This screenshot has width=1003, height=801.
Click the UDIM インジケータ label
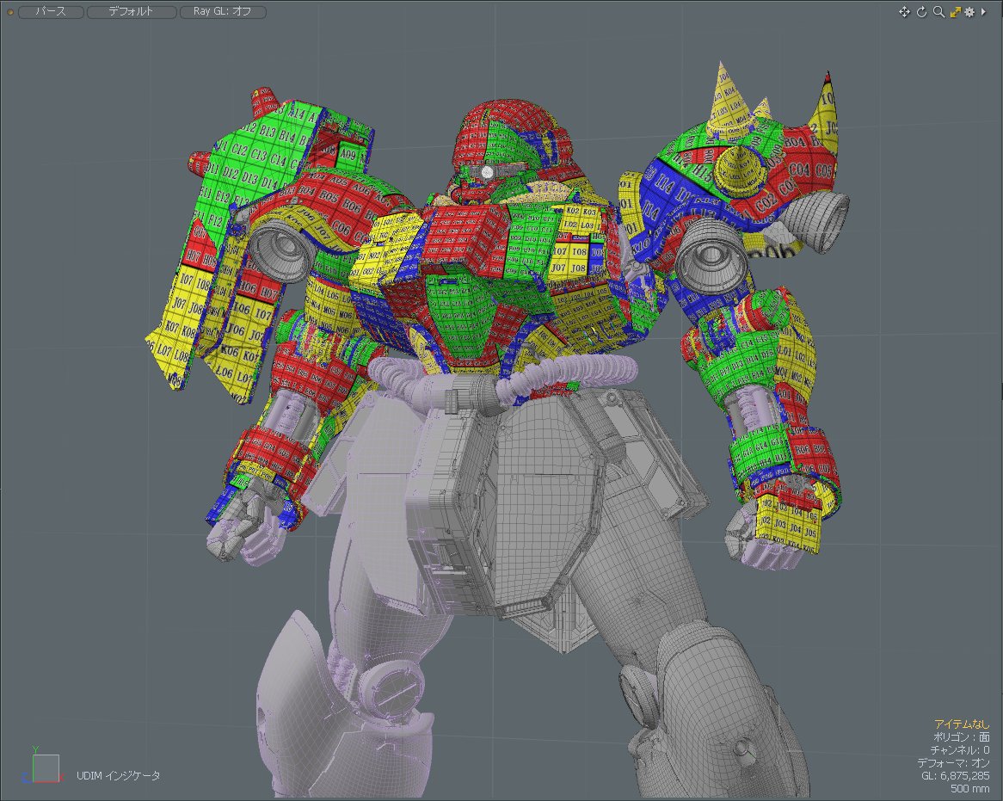(119, 775)
